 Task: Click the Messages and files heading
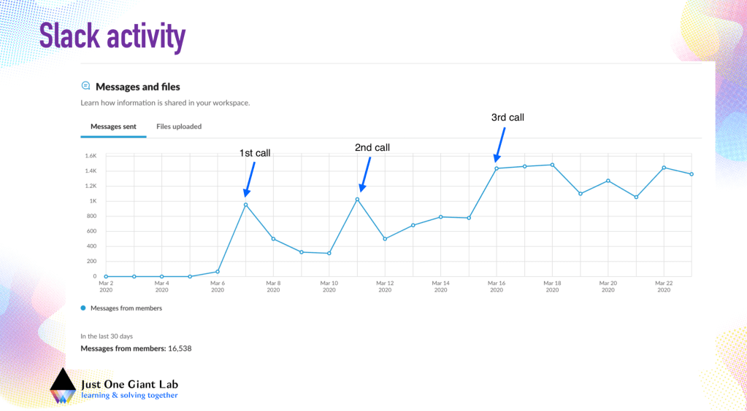pos(138,87)
